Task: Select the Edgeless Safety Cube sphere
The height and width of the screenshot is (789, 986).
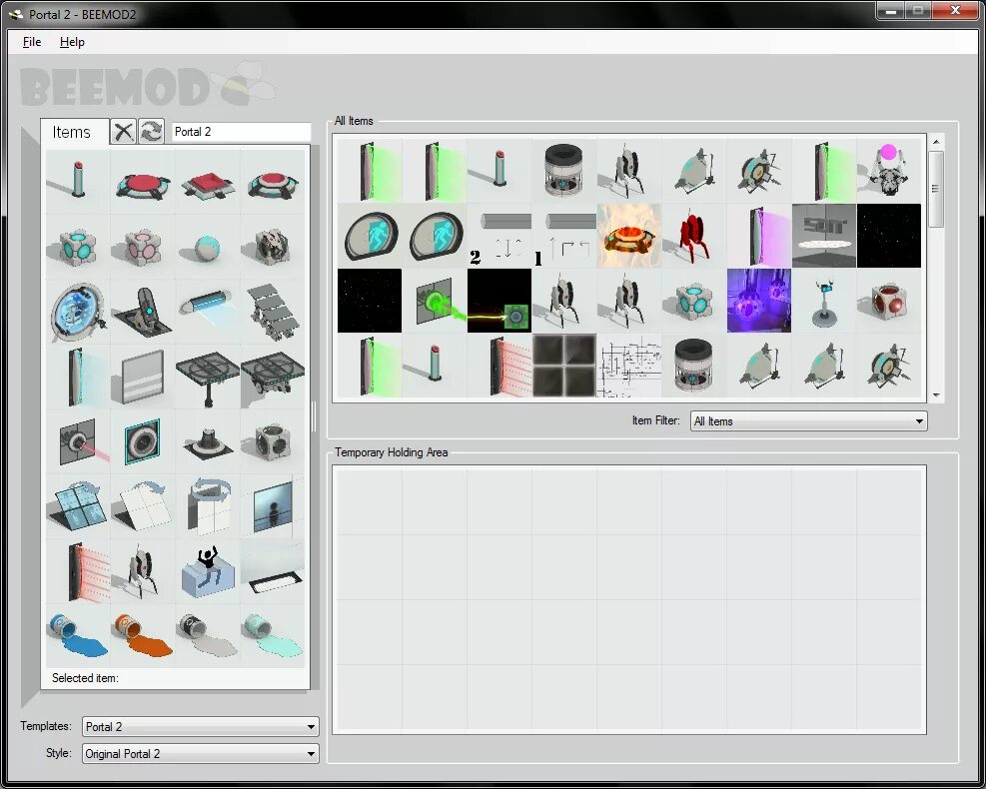Action: point(208,246)
